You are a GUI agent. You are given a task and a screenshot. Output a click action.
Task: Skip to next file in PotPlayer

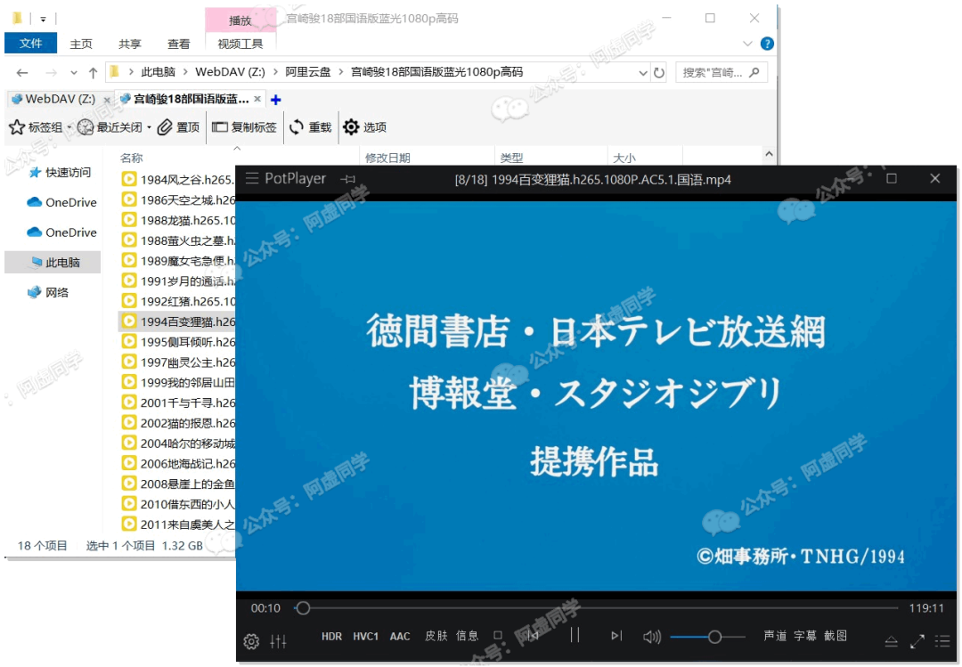pos(616,636)
